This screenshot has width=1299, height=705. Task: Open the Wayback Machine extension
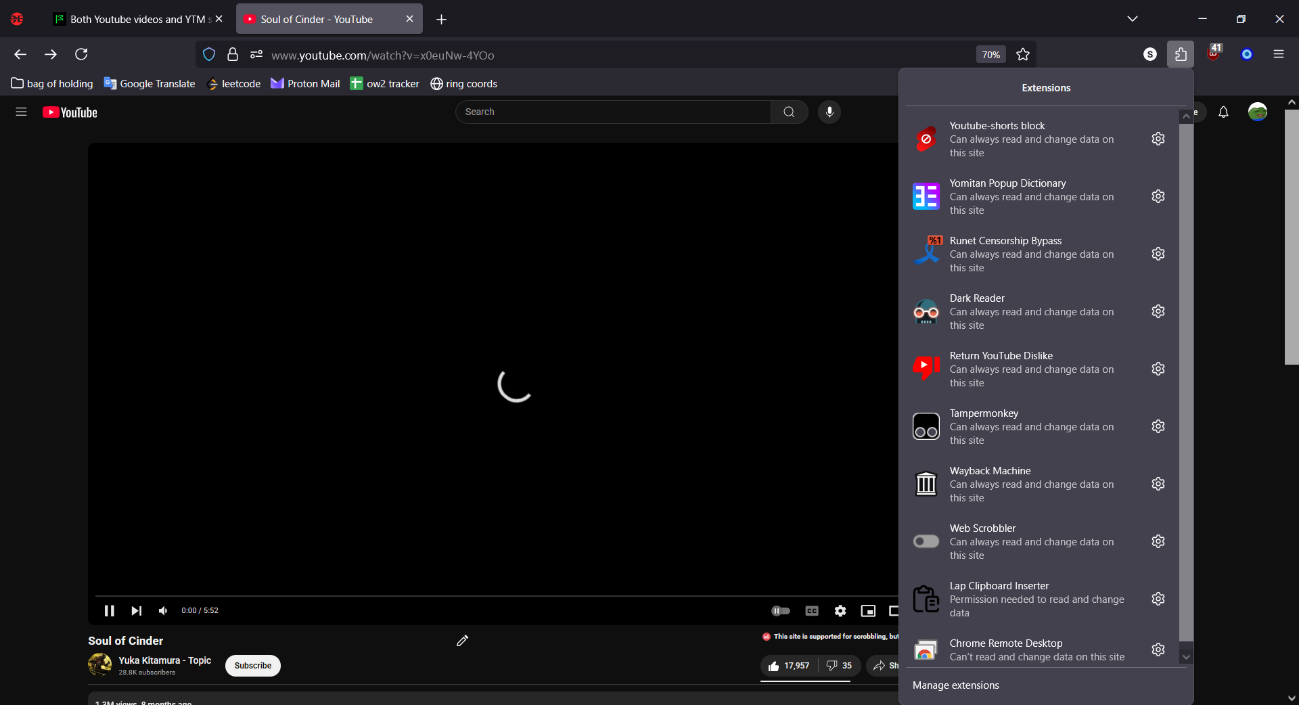tap(926, 484)
